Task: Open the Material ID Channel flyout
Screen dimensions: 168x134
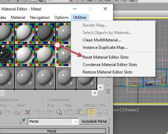Action: [x=70, y=112]
